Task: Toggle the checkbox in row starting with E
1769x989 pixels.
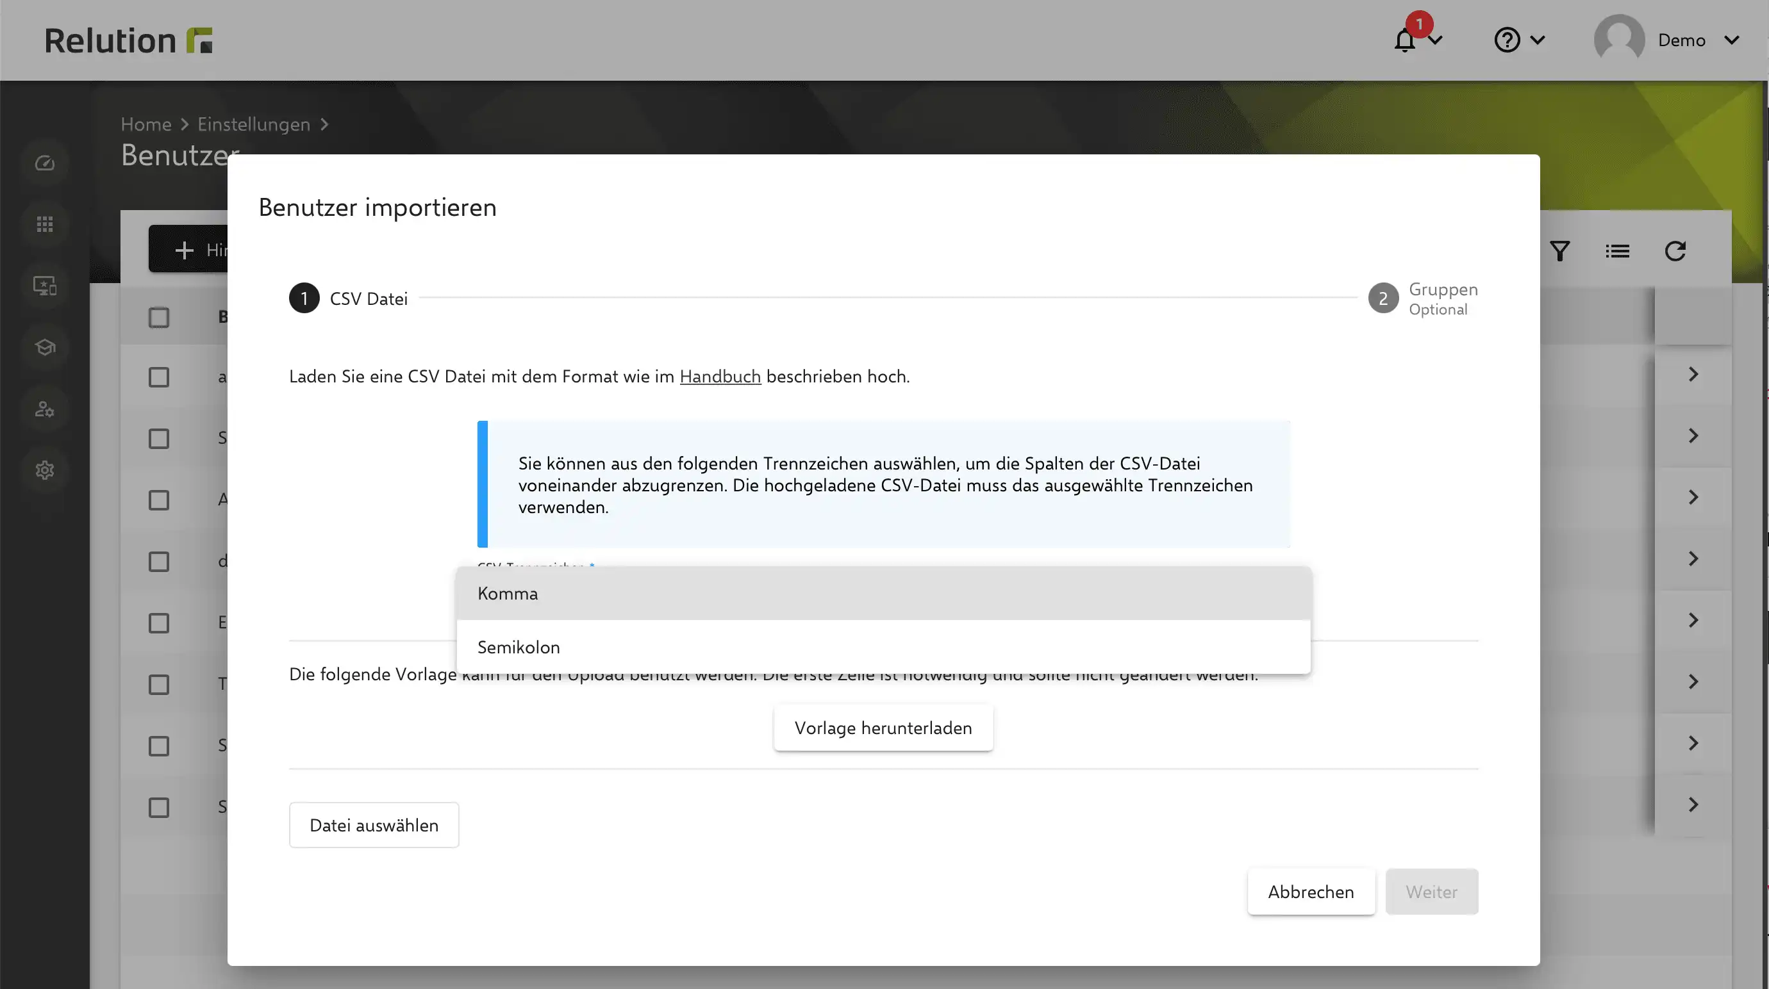Action: pos(159,623)
